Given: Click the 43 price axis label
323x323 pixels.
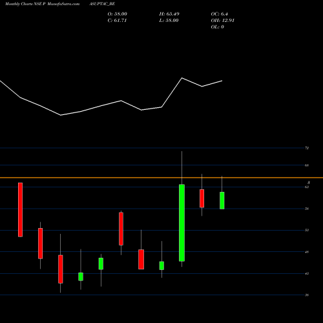Looking at the screenshot, I should click(307, 274).
